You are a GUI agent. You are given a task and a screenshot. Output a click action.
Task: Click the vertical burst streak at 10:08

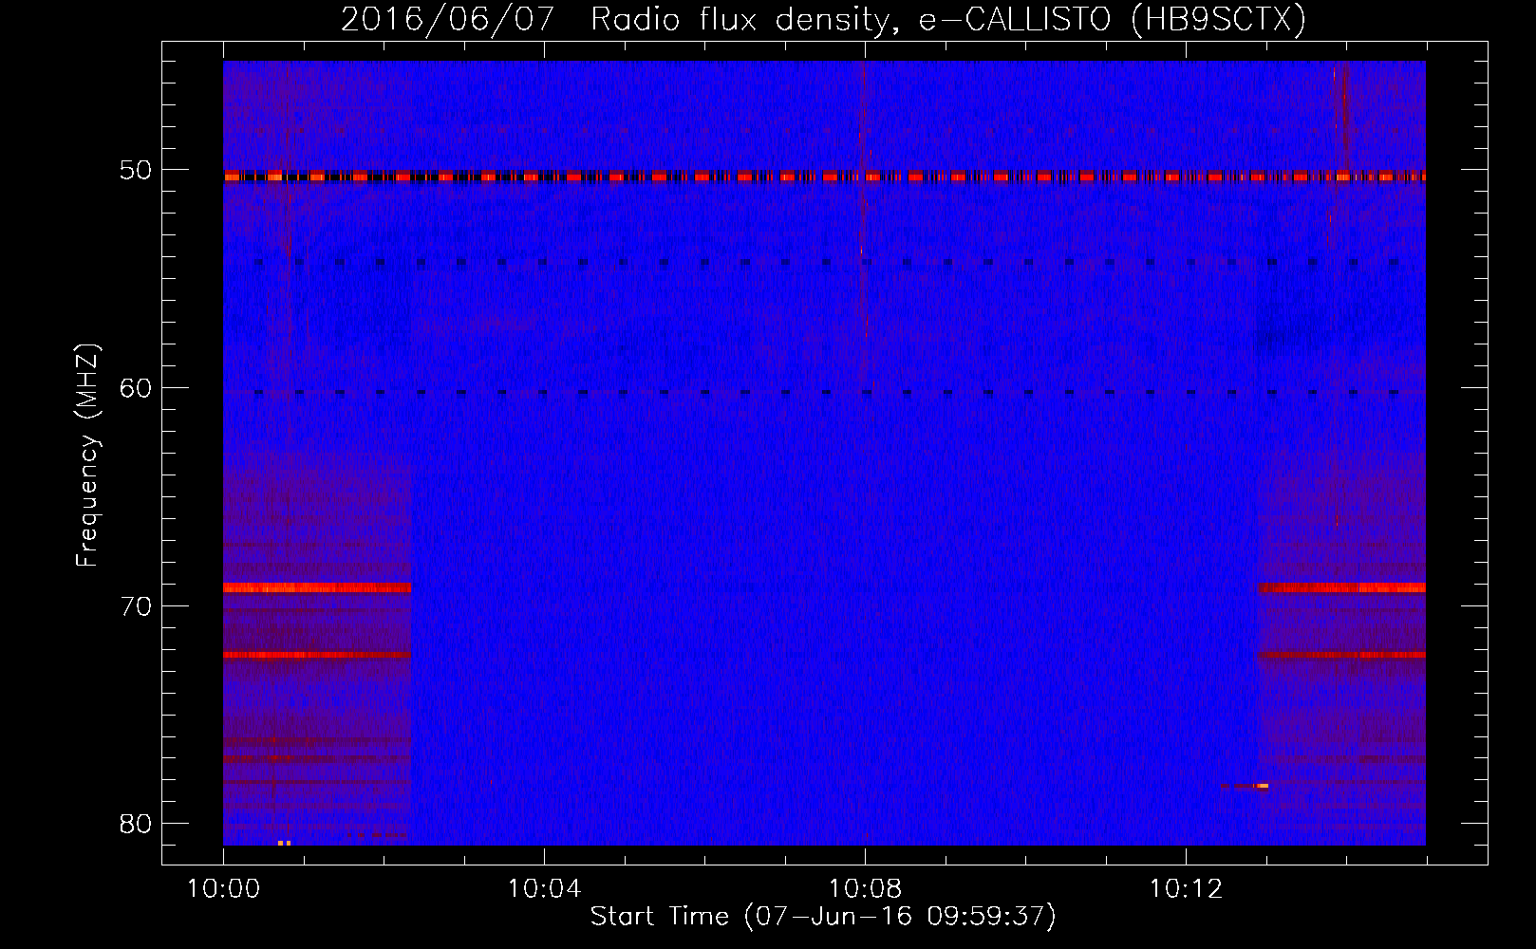click(x=864, y=223)
